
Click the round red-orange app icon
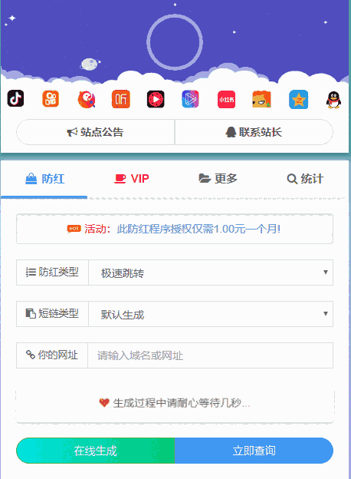tap(87, 99)
